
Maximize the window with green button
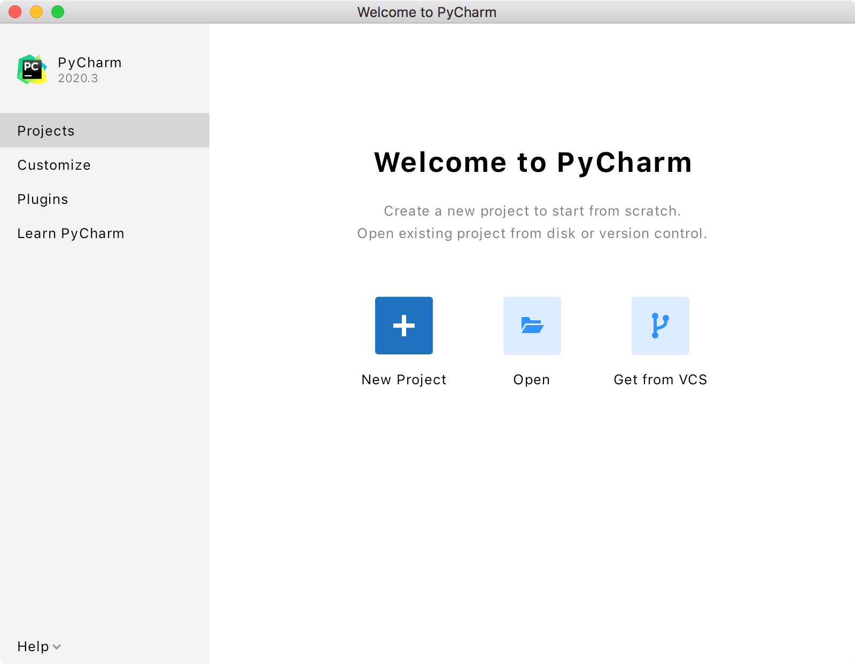point(58,12)
